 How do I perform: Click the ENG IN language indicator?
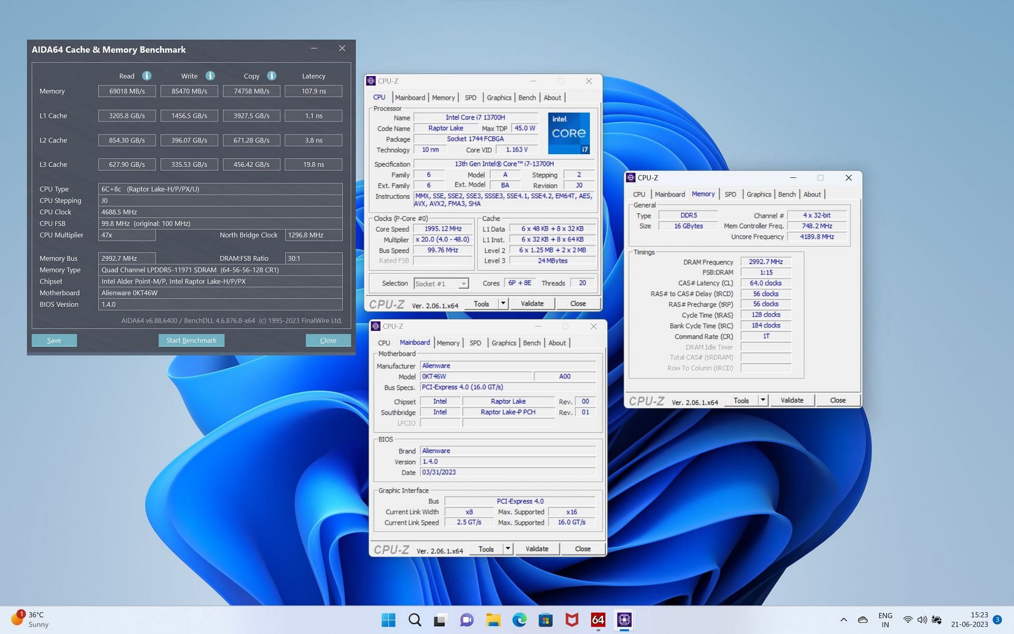coord(885,620)
